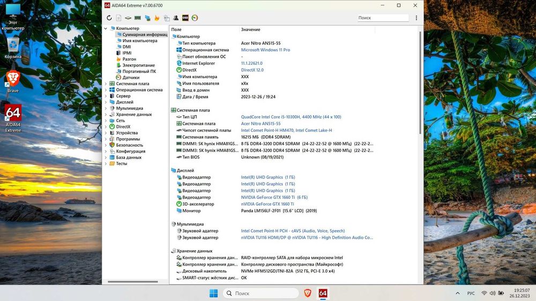
Task: Click the 11.1.22621.0 Internet Explorer link
Action: (251, 63)
